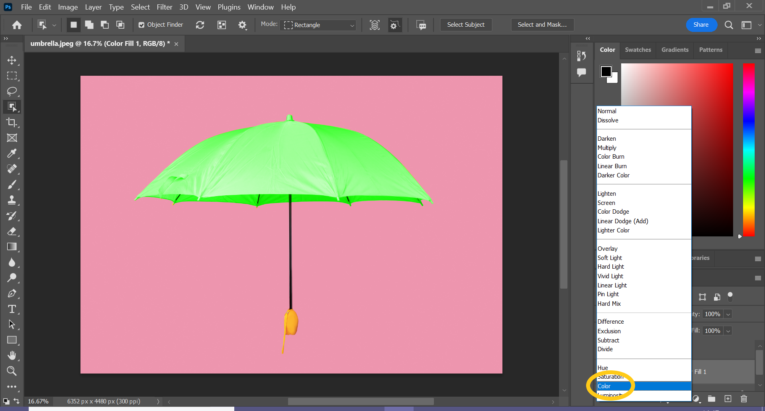Click the Search magnifier icon
This screenshot has width=765, height=411.
[x=729, y=25]
